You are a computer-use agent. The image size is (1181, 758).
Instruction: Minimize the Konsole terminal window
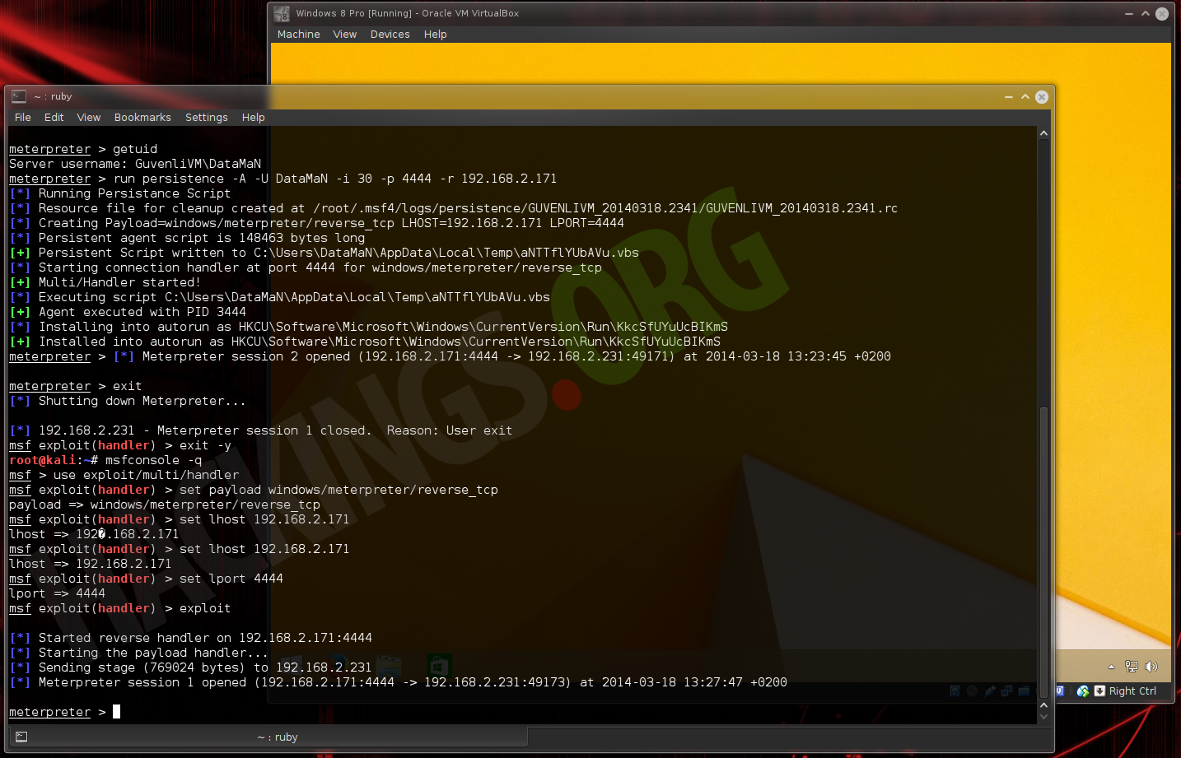(x=1009, y=97)
